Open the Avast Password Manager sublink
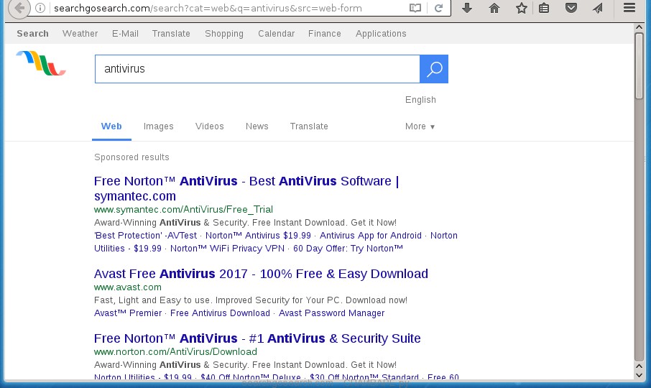Image resolution: width=651 pixels, height=388 pixels. (331, 313)
